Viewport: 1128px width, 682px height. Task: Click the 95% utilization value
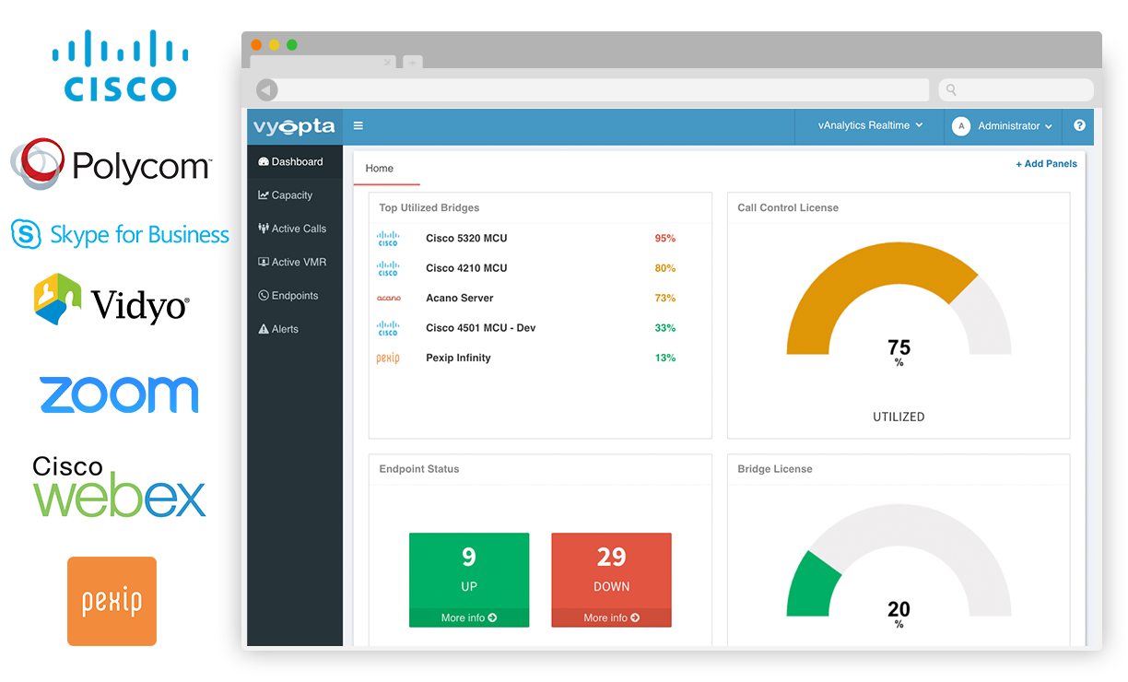coord(665,239)
